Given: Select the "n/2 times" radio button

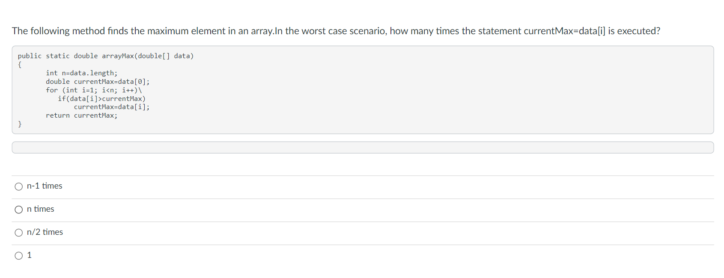Looking at the screenshot, I should click(x=19, y=233).
